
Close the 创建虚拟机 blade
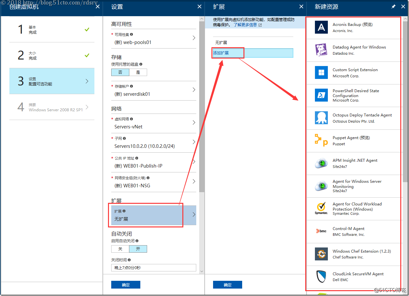[x=98, y=6]
